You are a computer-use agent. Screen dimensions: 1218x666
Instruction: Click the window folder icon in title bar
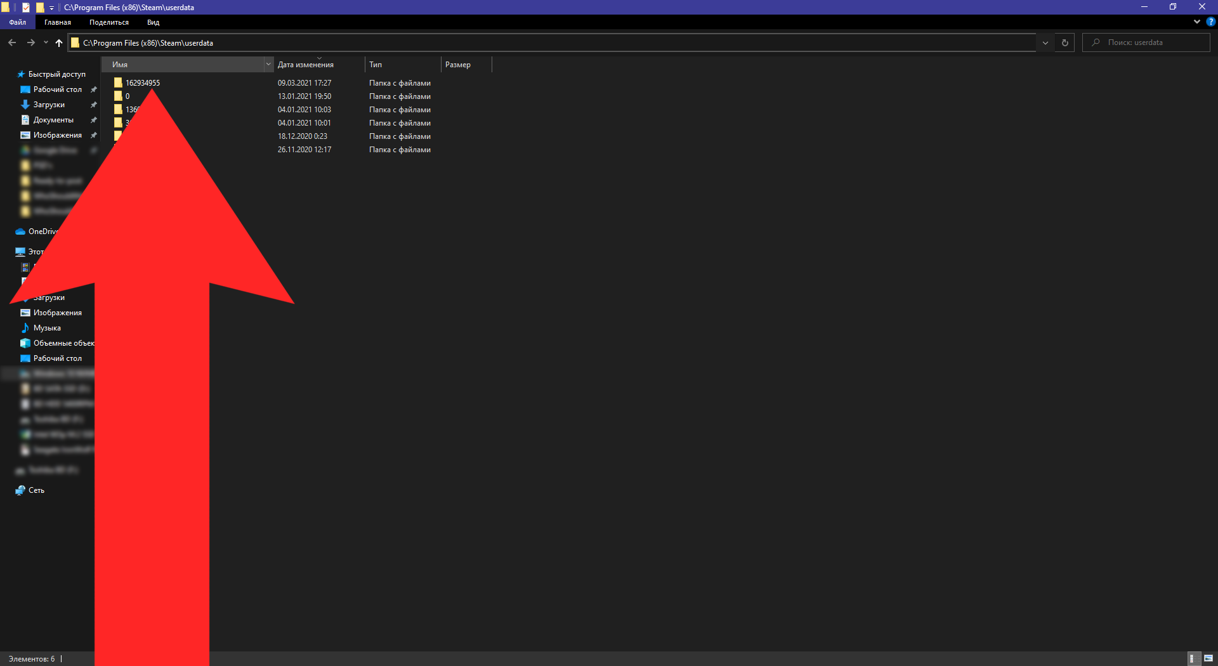click(x=6, y=8)
